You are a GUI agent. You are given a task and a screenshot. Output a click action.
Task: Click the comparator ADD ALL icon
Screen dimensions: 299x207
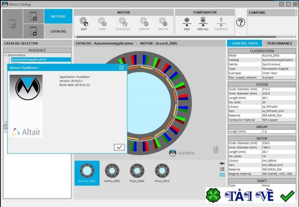tap(203, 22)
